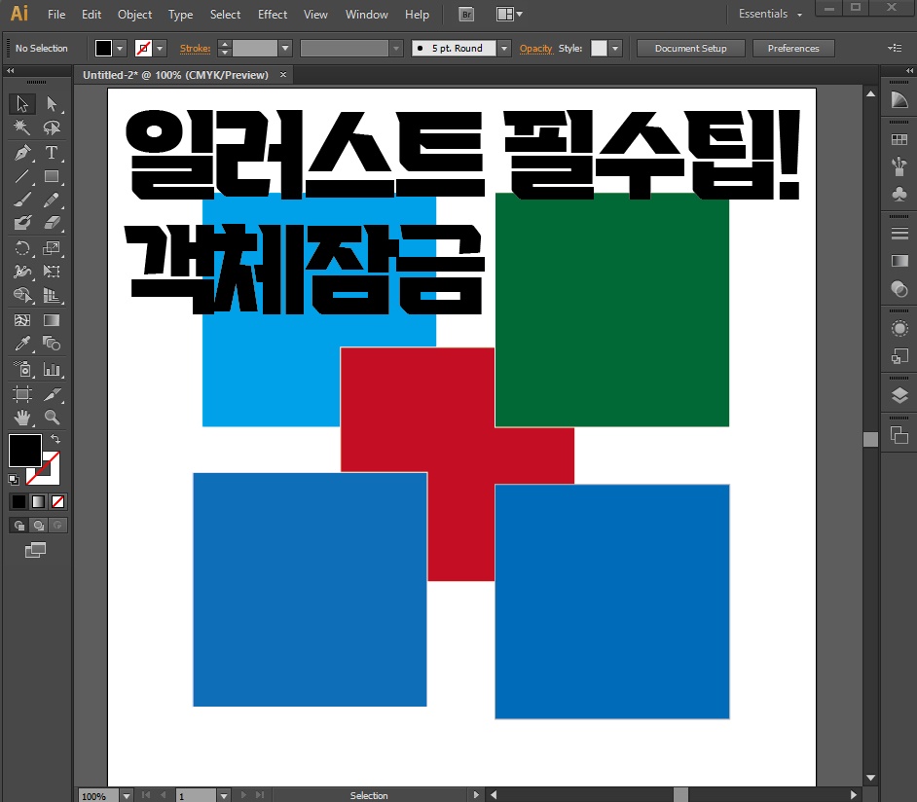Select the Direct Selection tool (white arrow)
The width and height of the screenshot is (917, 802).
coord(52,103)
